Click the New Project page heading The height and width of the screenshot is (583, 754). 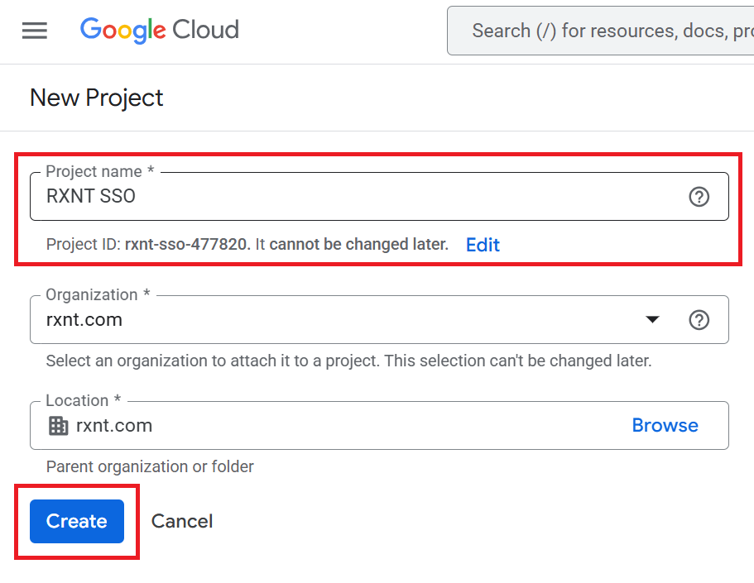(97, 98)
